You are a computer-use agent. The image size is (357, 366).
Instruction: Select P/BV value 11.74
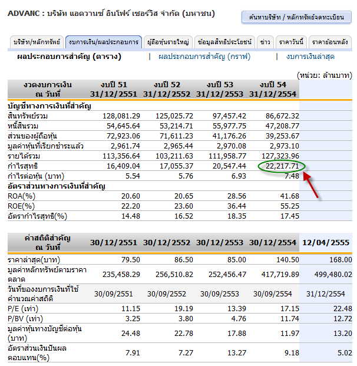tap(290, 319)
